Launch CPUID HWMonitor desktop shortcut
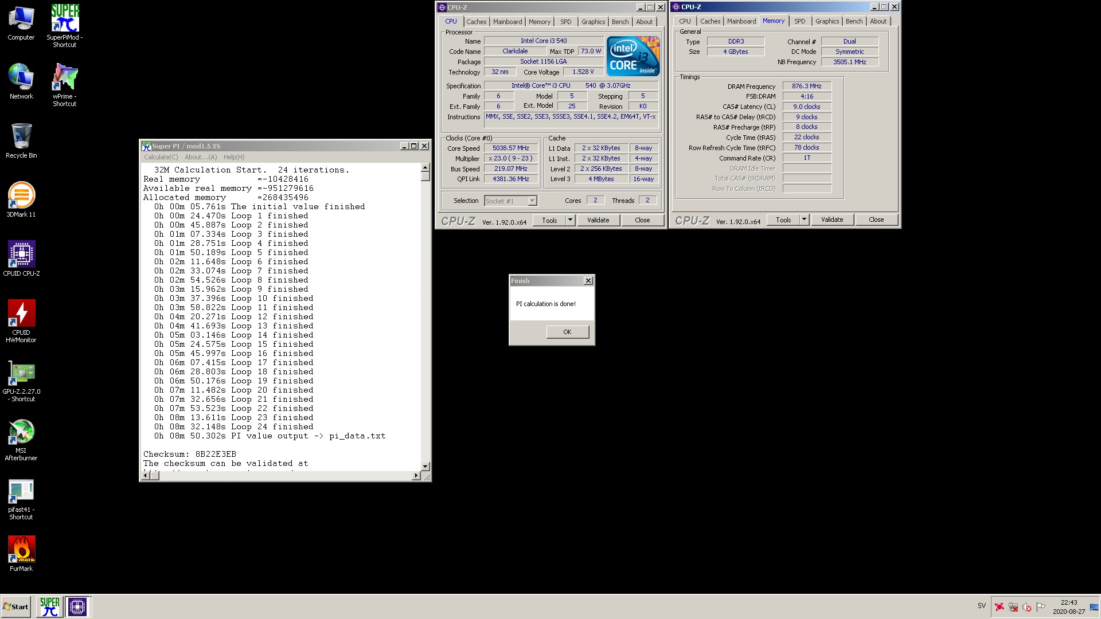The height and width of the screenshot is (619, 1101). (x=21, y=322)
